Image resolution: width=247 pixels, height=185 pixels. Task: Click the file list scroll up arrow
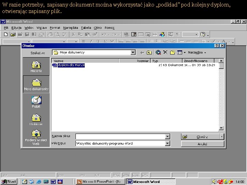[x=221, y=61]
